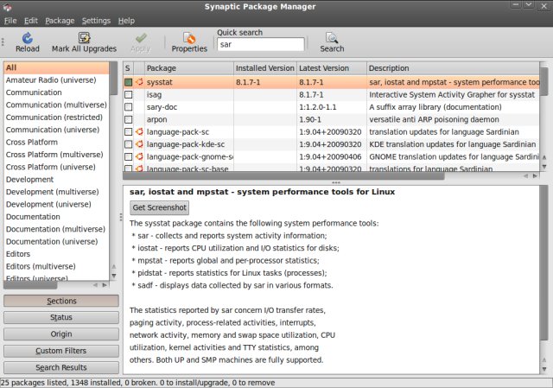Select the Editors section
The image size is (553, 388).
click(x=56, y=254)
